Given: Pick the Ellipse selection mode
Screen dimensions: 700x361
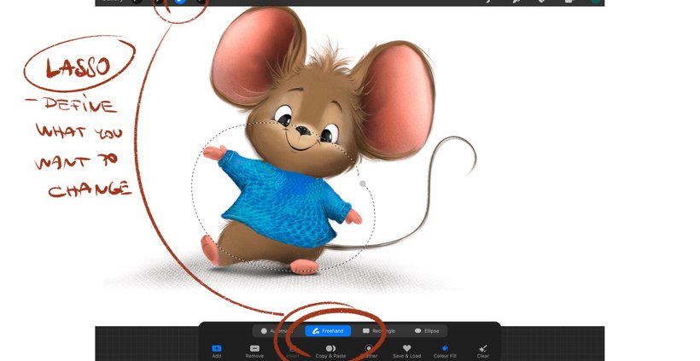Looking at the screenshot, I should (x=427, y=331).
